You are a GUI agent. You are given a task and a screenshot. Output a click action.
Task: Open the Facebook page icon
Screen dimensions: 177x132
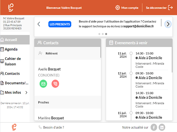[154, 127]
